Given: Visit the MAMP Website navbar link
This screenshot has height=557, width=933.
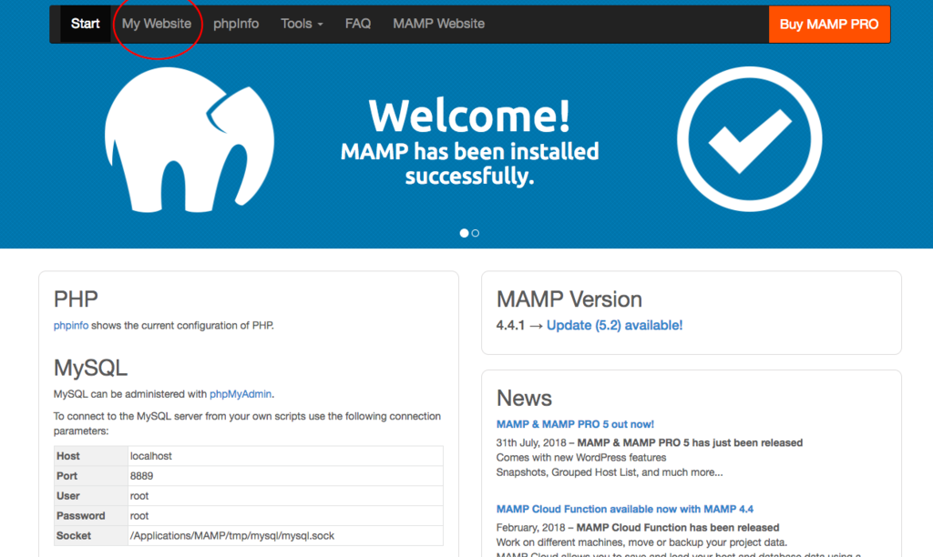Looking at the screenshot, I should tap(438, 24).
